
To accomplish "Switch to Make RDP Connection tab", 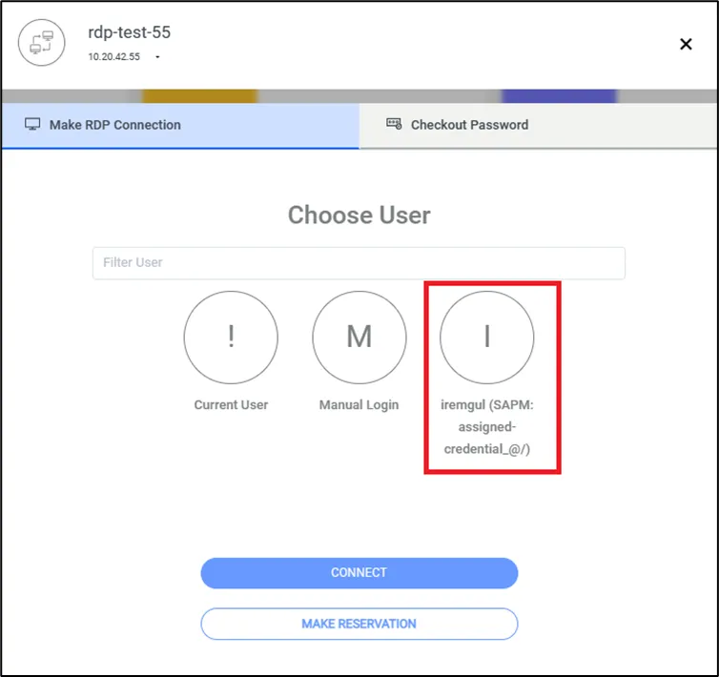I will 180,125.
